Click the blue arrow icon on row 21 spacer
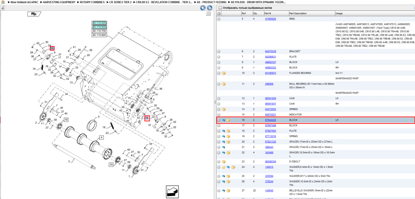 tap(224, 147)
